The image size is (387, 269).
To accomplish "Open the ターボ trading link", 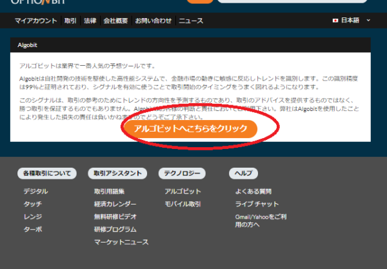I will (32, 229).
